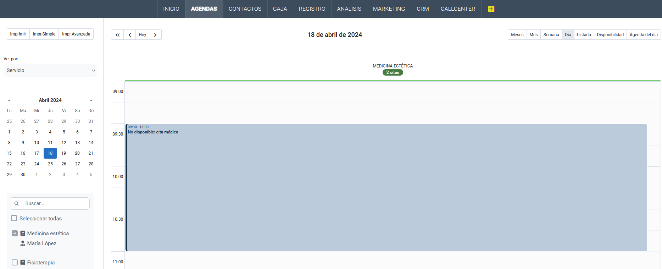The width and height of the screenshot is (662, 269).
Task: Click the 18 de abril de 2024 title
Action: (335, 35)
